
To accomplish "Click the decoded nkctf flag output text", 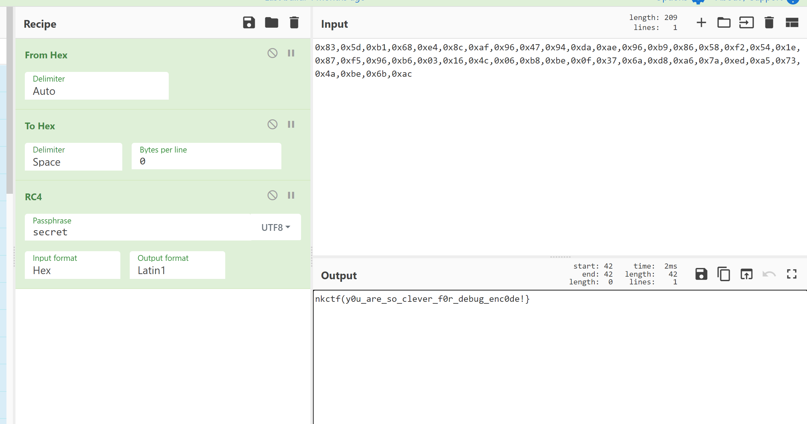I will click(422, 299).
